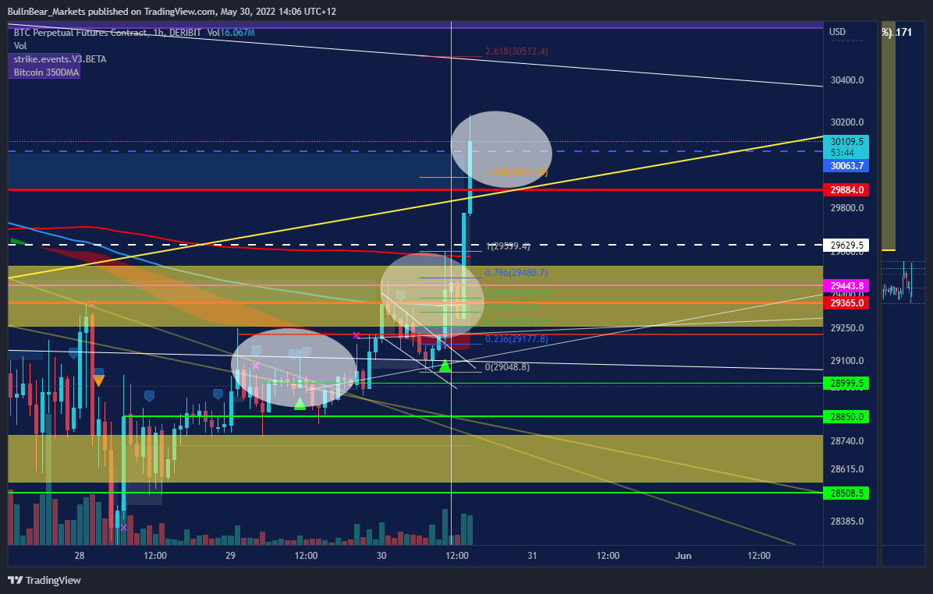933x594 pixels.
Task: Click the TradingView logo
Action: 44,580
